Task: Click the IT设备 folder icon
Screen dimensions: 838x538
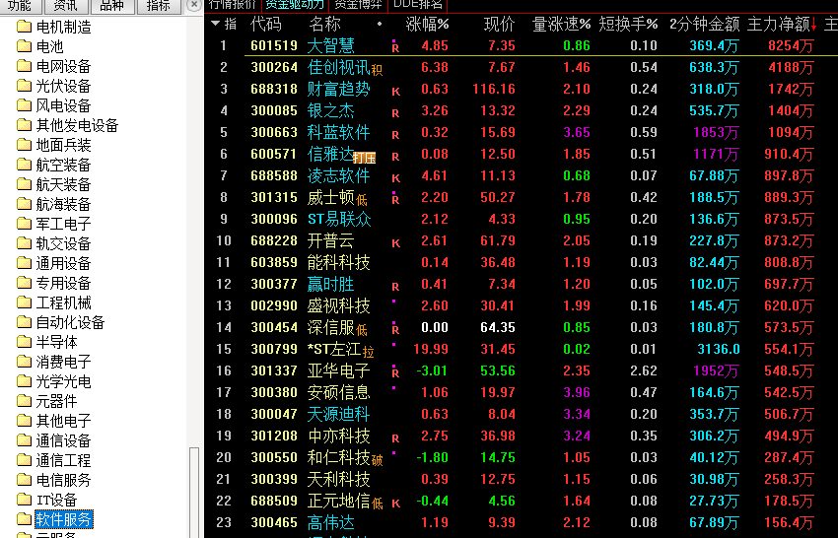Action: coord(24,500)
